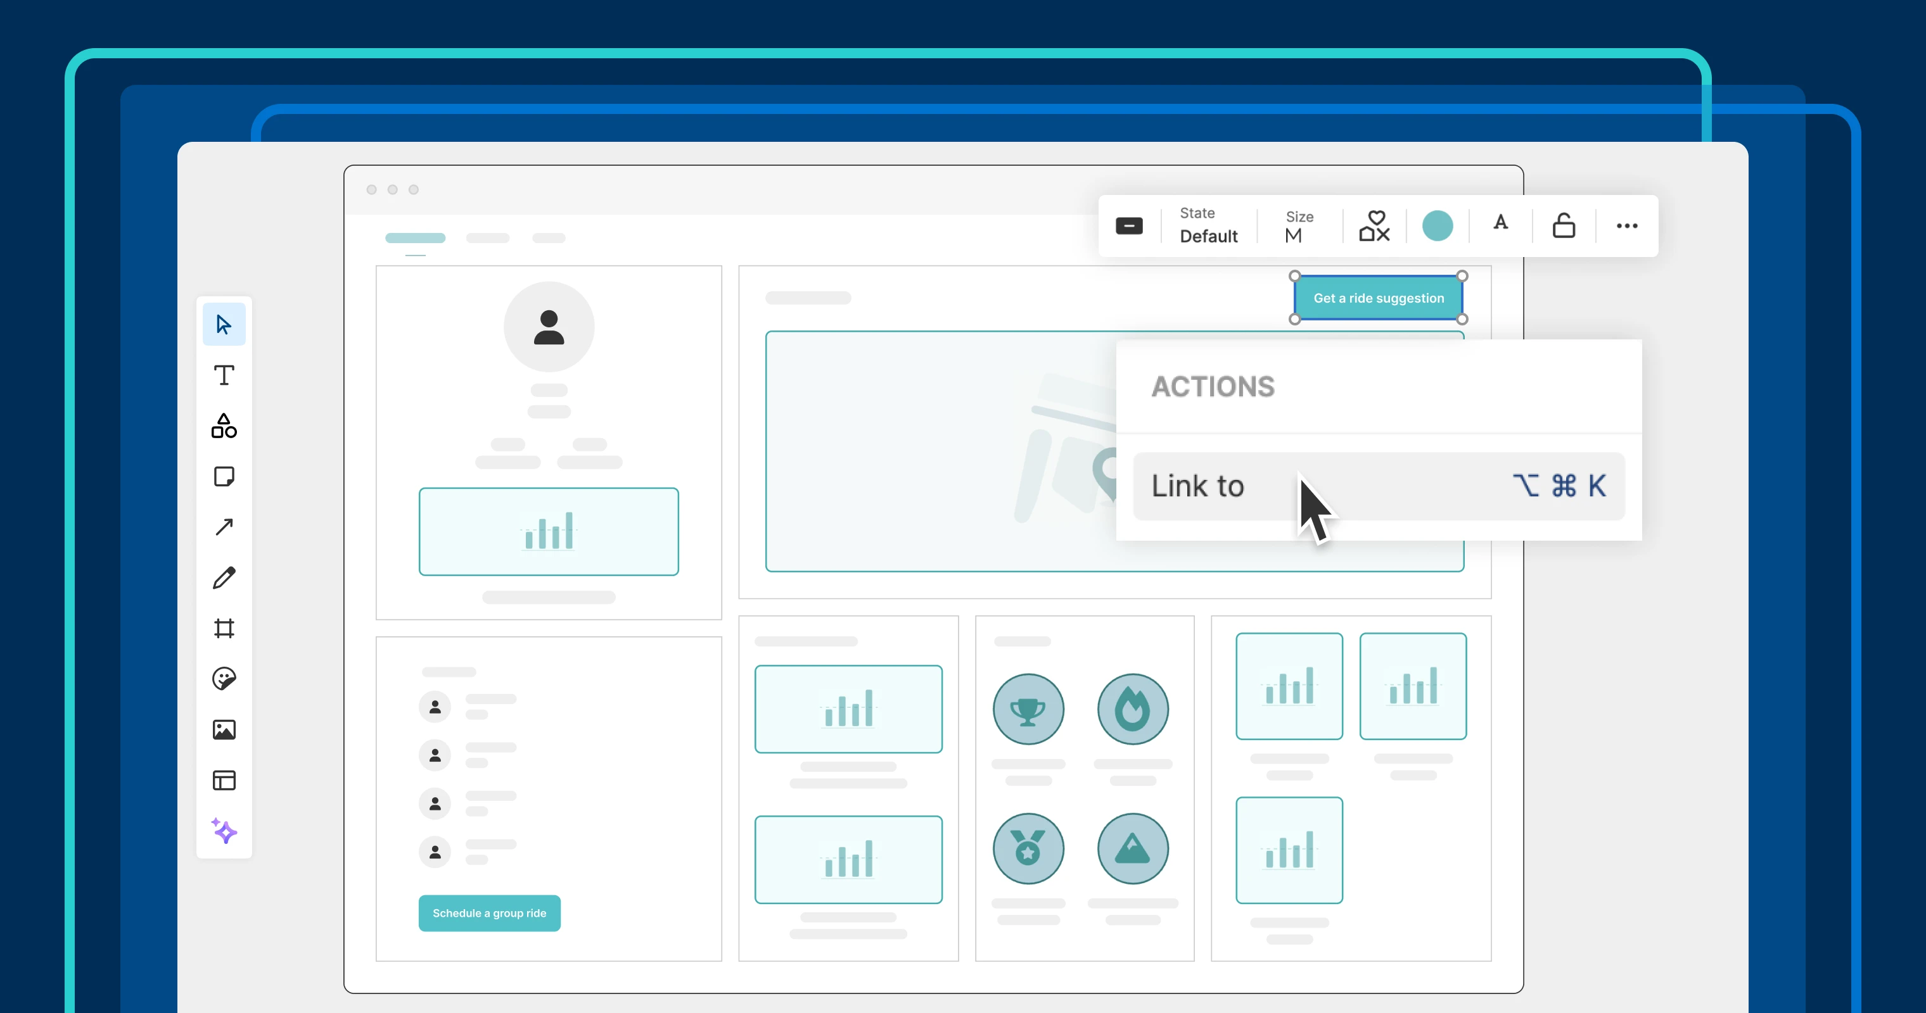The height and width of the screenshot is (1013, 1926).
Task: Select the Pencil drawing tool
Action: pos(224,577)
